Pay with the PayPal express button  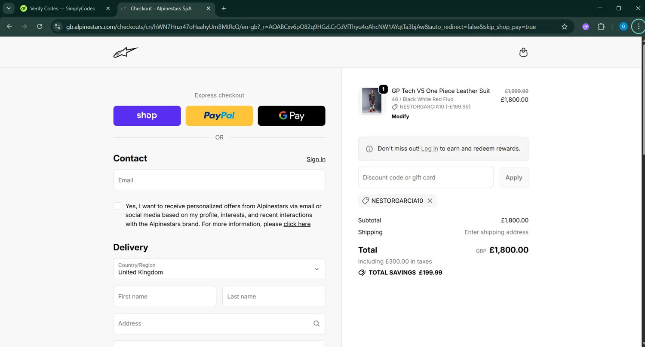(219, 116)
